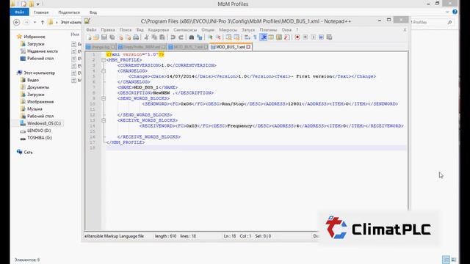This screenshot has height=264, width=470.
Task: Go up one folder in Explorer
Action: click(43, 23)
